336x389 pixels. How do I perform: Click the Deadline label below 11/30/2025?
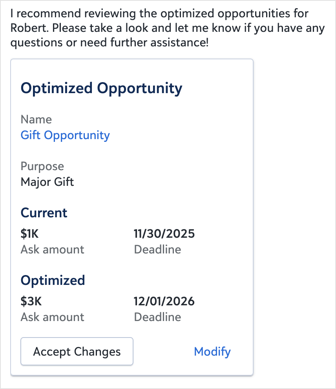[x=157, y=250]
